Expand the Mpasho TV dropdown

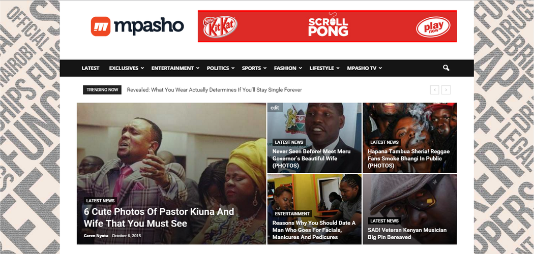[x=365, y=68]
